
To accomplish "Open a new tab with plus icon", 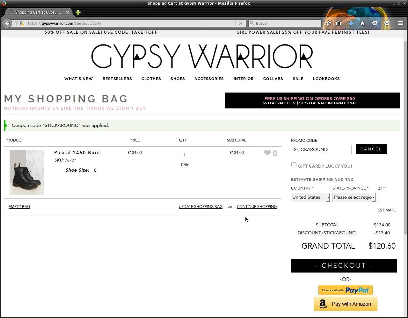I will 78,12.
